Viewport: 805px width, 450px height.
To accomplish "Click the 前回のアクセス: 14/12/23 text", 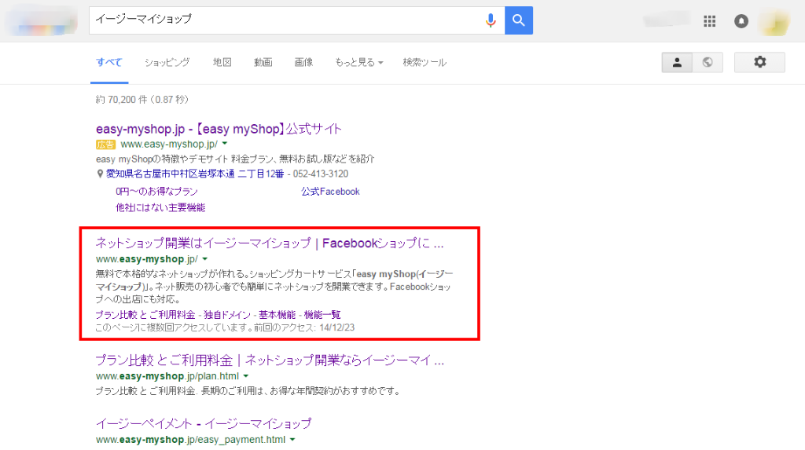I will click(x=304, y=327).
